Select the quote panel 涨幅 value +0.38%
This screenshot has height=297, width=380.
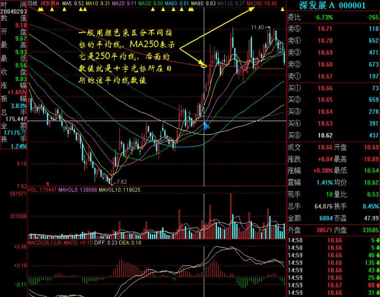point(323,171)
